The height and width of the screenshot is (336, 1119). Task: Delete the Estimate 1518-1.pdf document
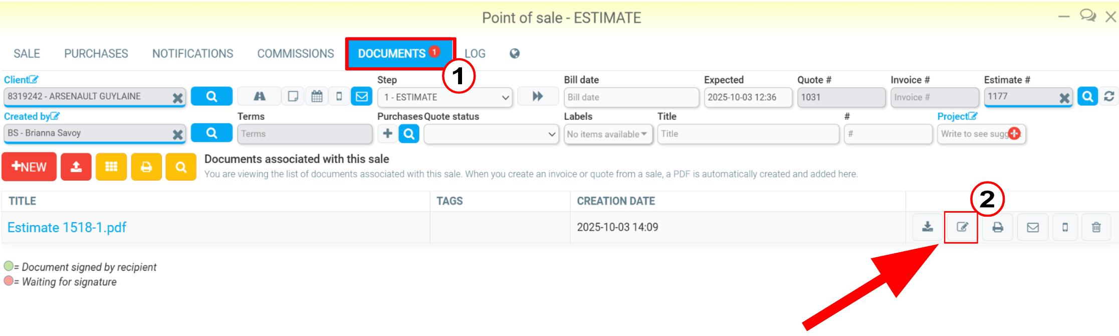click(1096, 227)
